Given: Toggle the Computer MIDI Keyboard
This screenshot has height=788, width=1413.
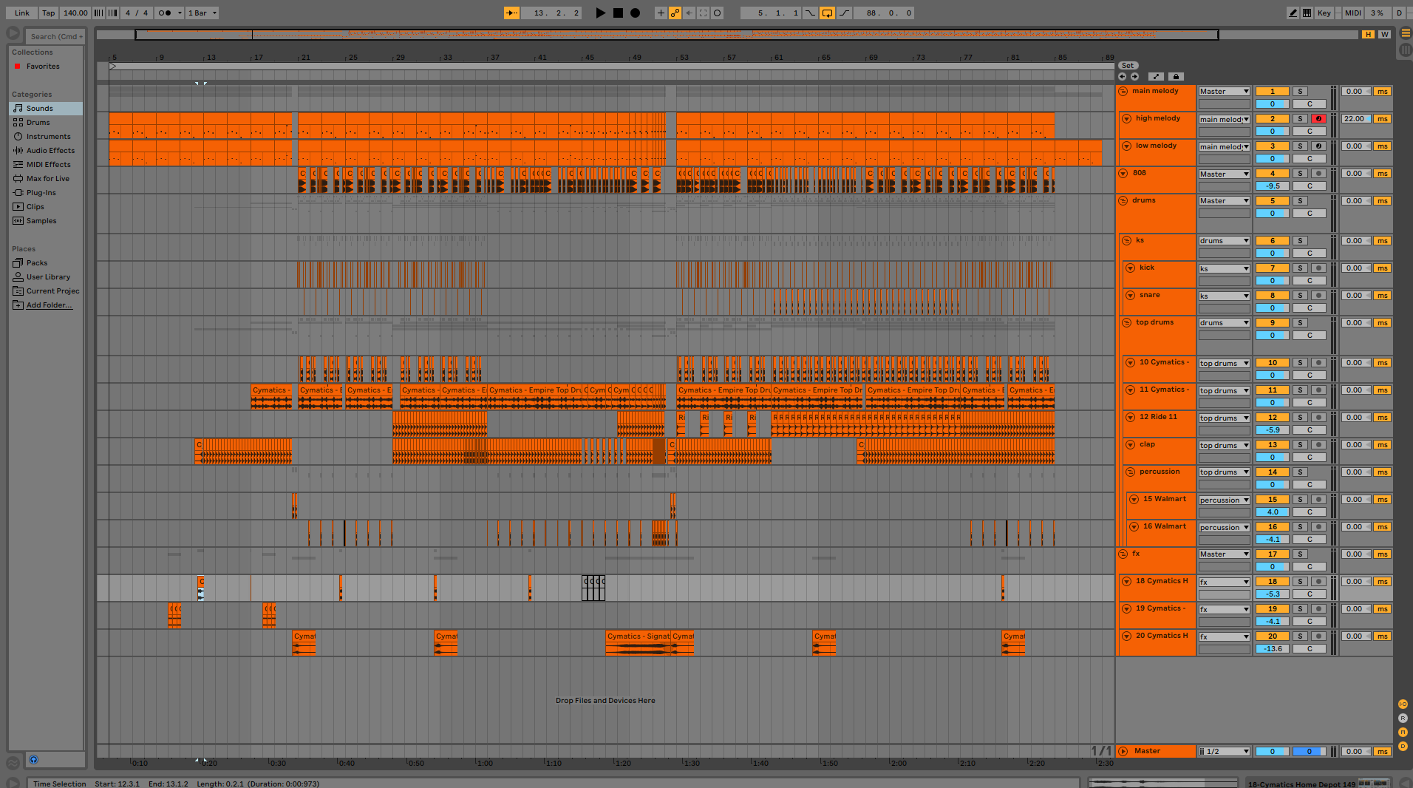Looking at the screenshot, I should pyautogui.click(x=1307, y=13).
